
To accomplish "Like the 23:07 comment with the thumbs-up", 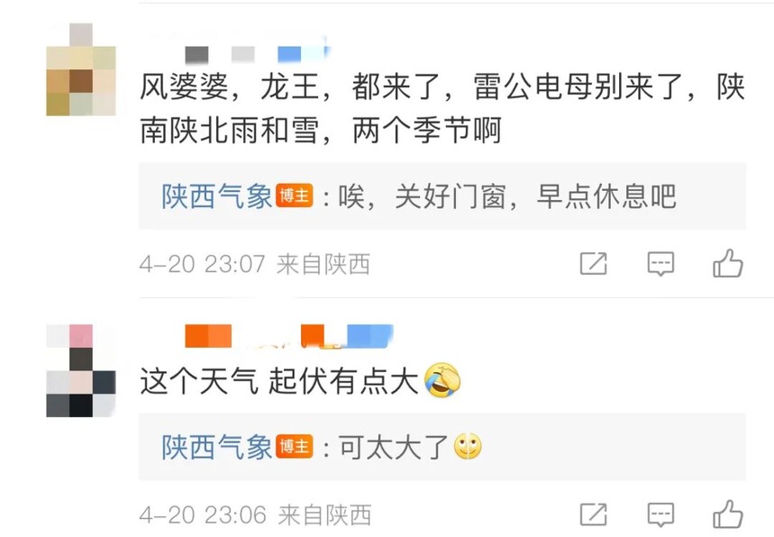I will 728,263.
